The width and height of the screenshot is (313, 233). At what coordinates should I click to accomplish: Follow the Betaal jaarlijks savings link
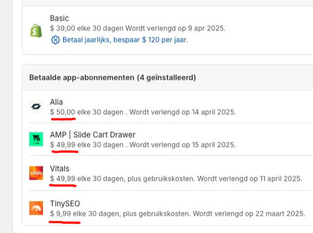tap(125, 40)
